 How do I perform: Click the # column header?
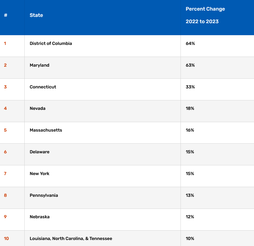[6, 15]
